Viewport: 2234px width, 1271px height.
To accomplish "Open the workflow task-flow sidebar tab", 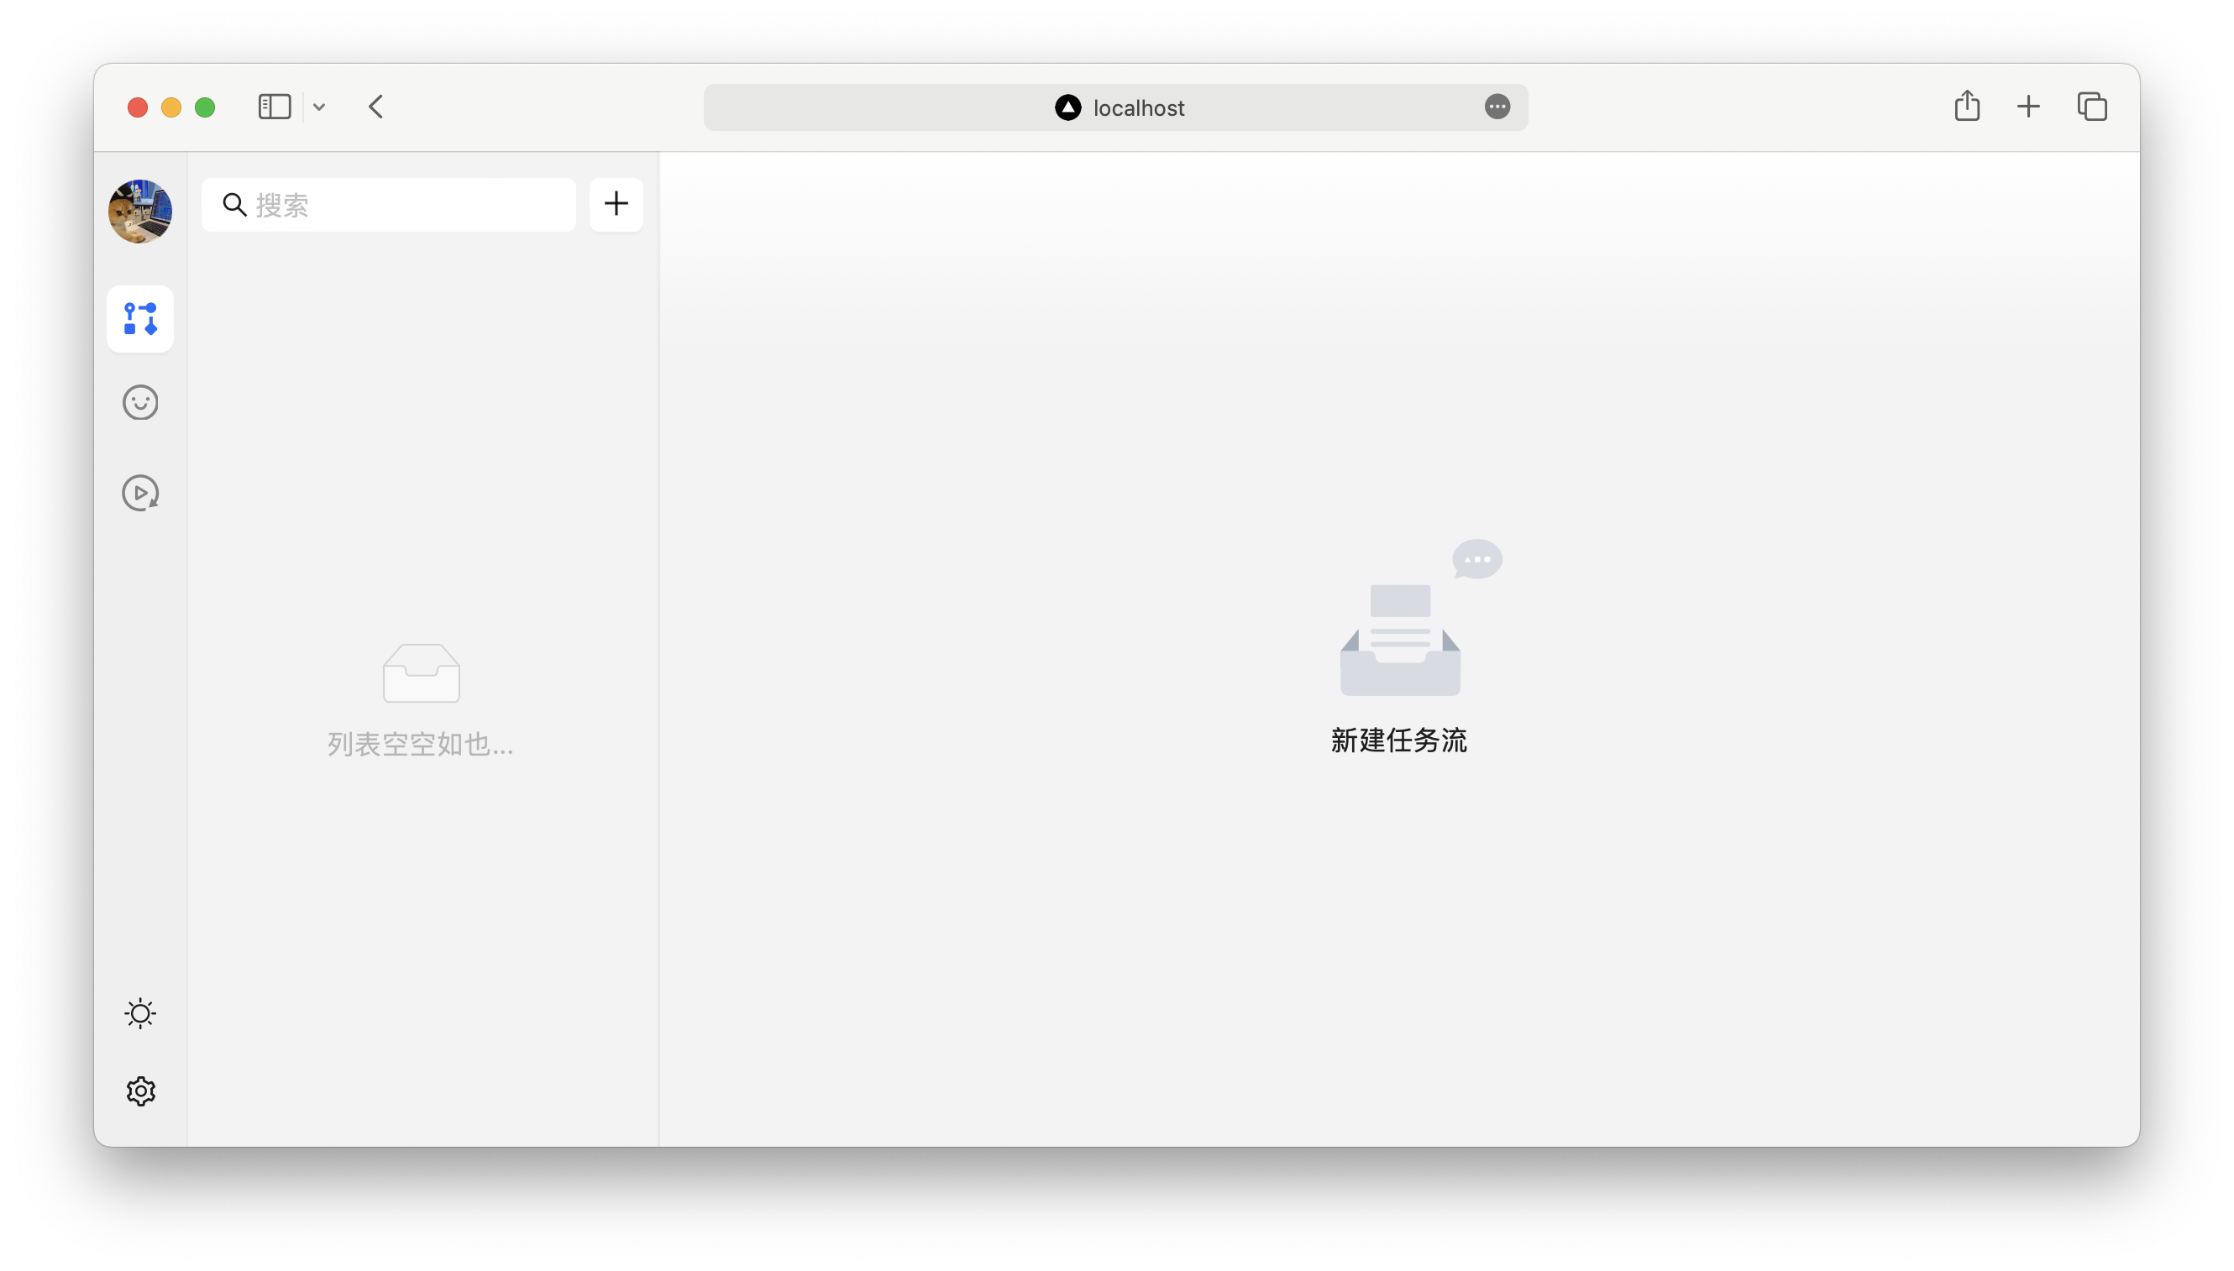I will pos(139,319).
